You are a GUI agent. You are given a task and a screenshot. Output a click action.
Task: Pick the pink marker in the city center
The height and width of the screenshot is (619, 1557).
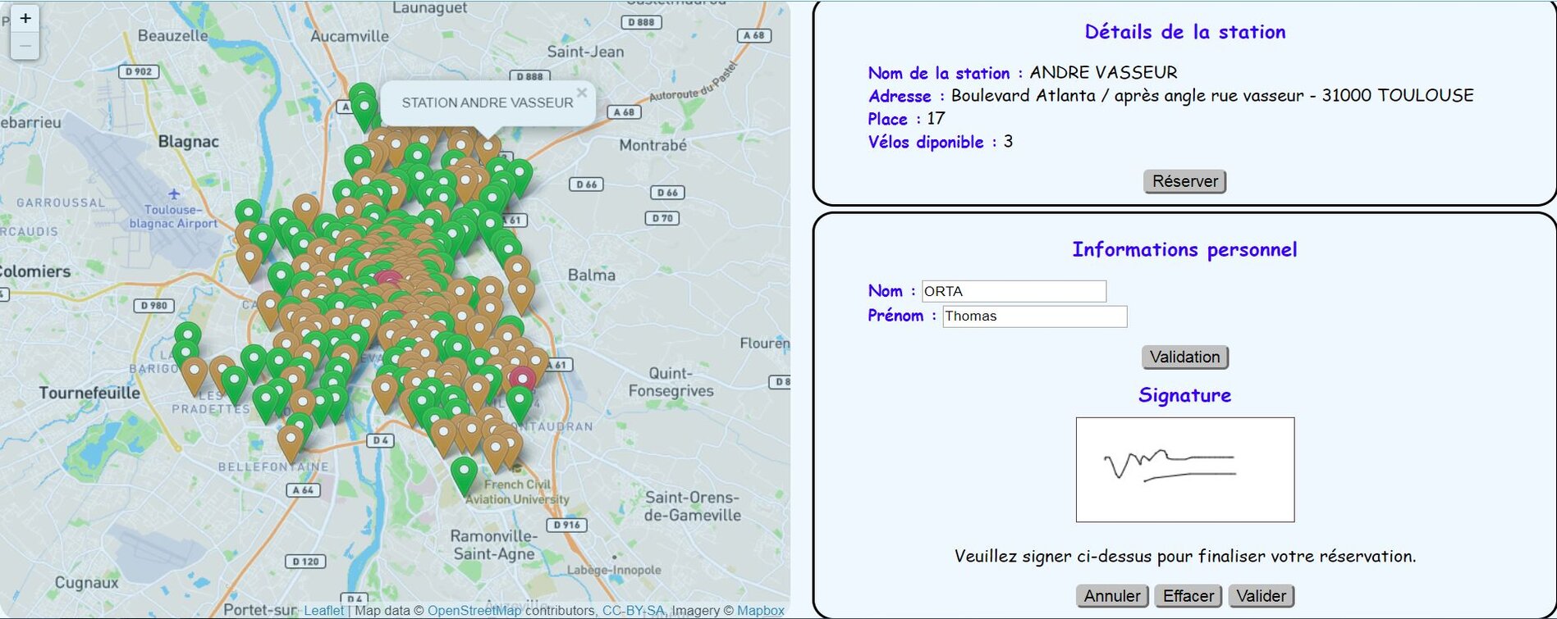point(389,280)
